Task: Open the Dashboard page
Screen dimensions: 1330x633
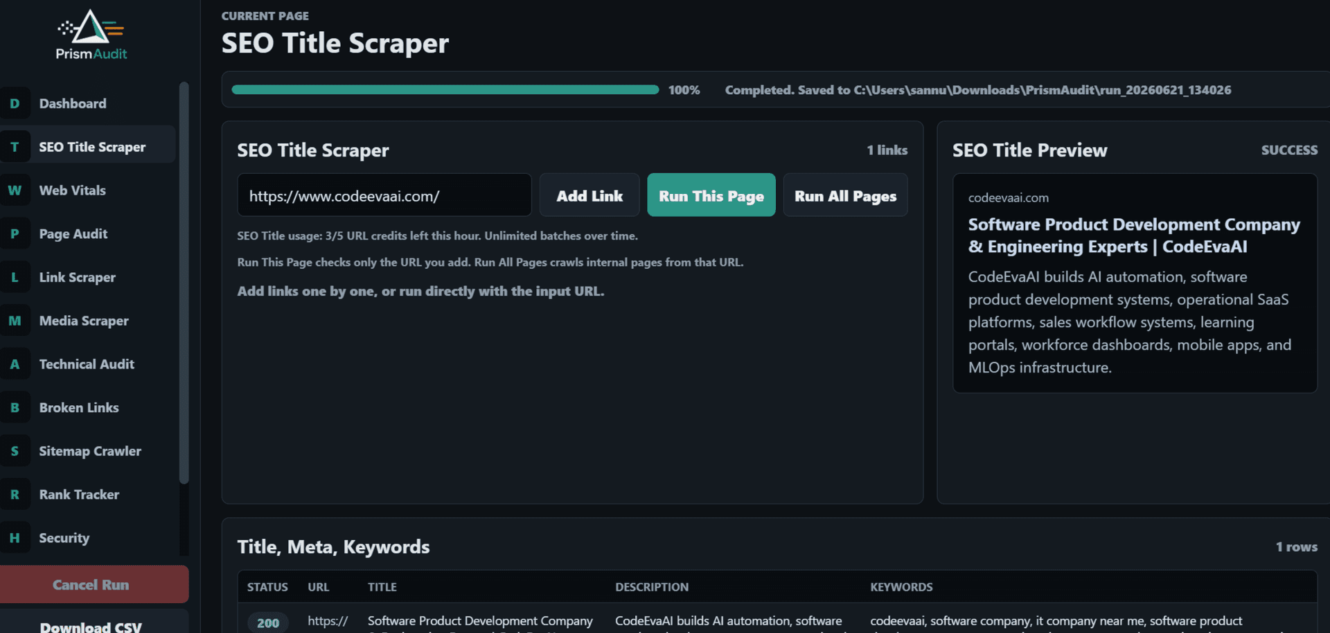Action: (88, 104)
